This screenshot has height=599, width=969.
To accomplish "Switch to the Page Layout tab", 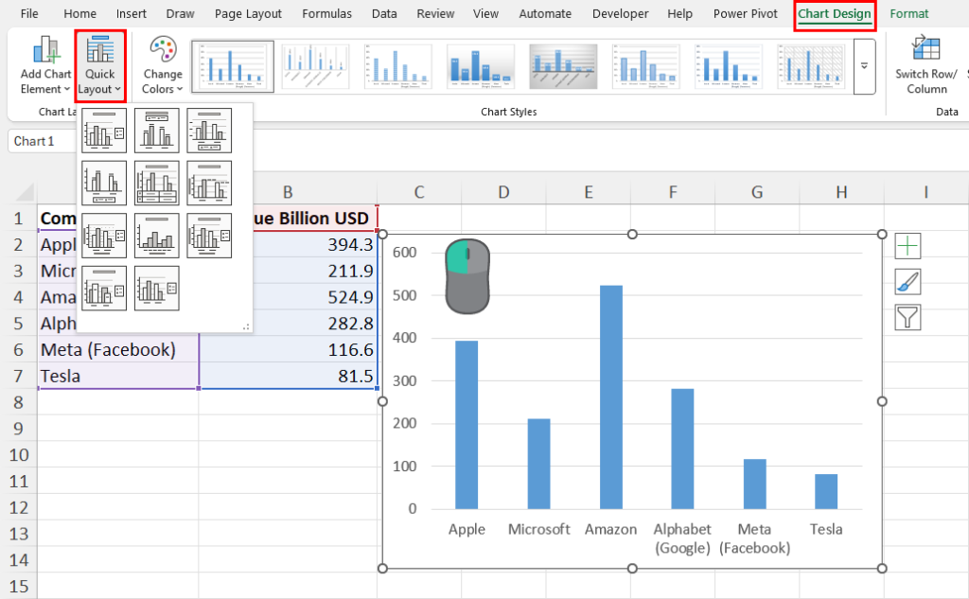I will [x=248, y=13].
